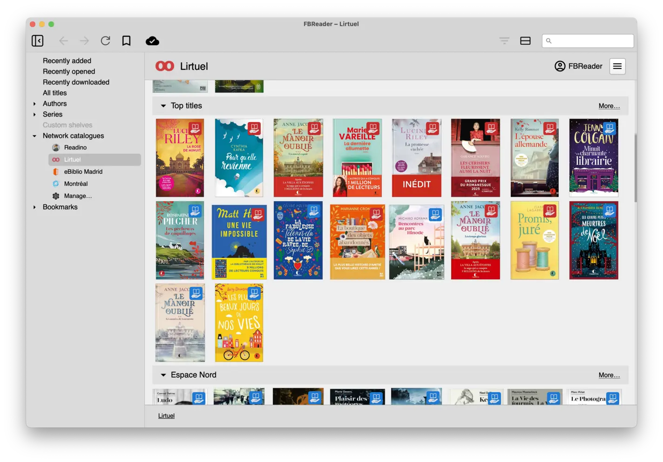Toggle the sidebar panel icon
The image size is (663, 462).
(38, 41)
